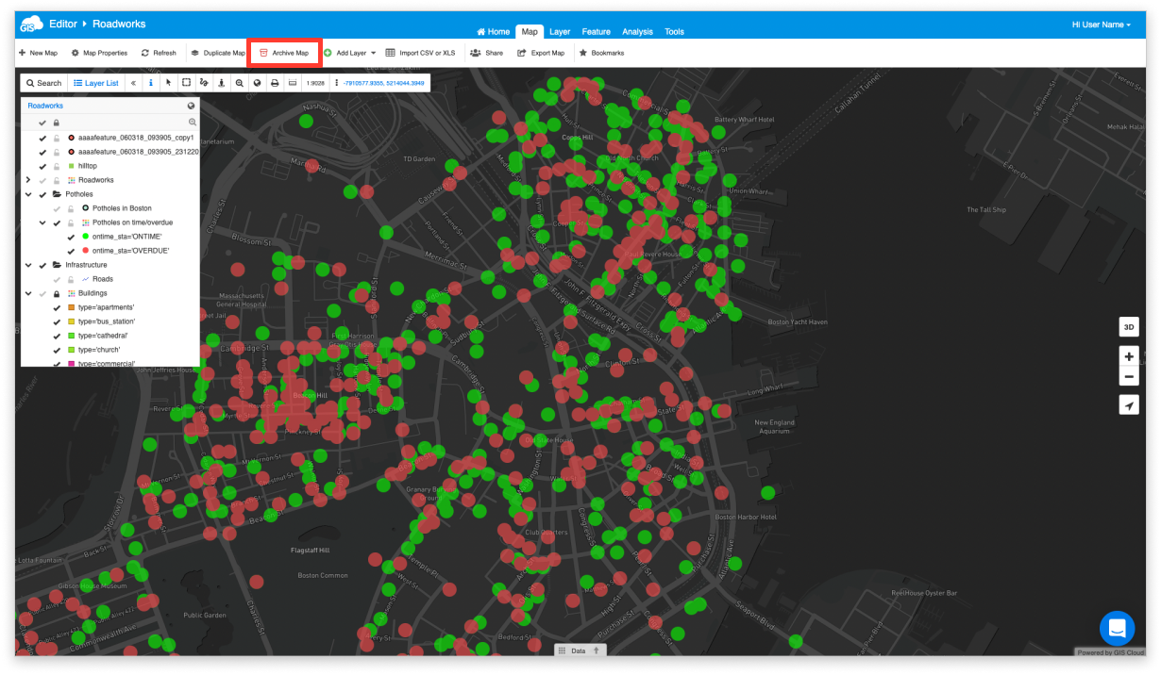Open the Tools menu
Screen dimensions: 1161x675
coord(674,31)
